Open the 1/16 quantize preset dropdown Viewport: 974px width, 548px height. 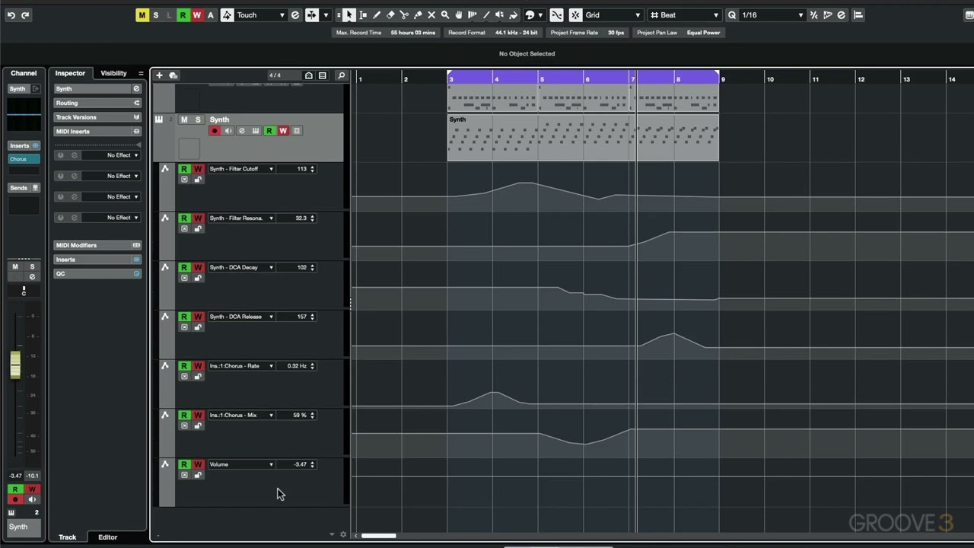772,15
